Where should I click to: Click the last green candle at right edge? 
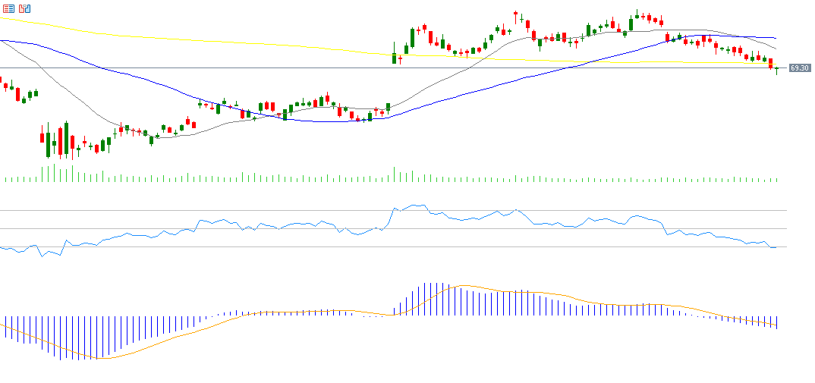(776, 70)
